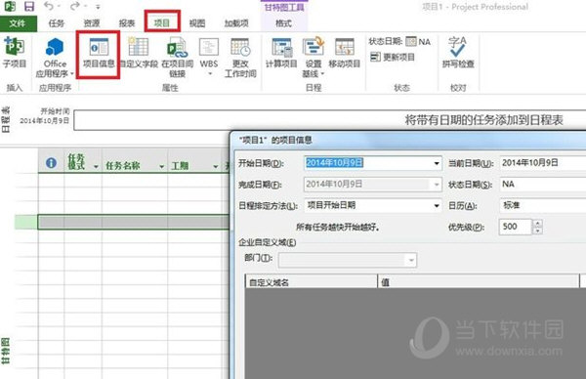Open 自定义字段 custom fields

[139, 53]
